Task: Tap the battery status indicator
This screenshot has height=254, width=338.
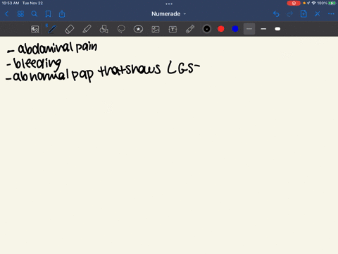Action: pyautogui.click(x=332, y=3)
